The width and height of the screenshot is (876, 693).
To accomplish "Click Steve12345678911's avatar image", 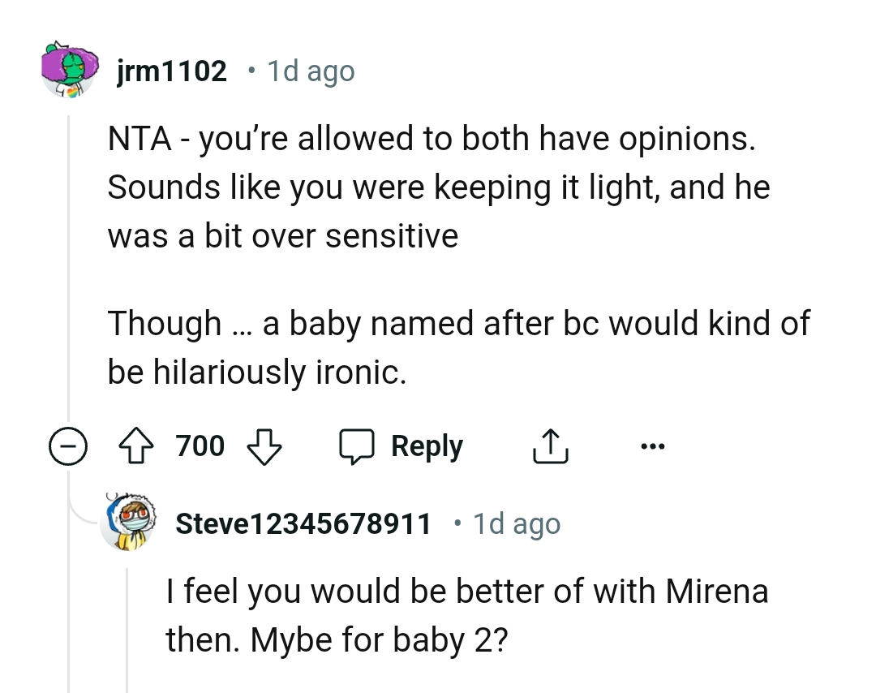I will (130, 523).
